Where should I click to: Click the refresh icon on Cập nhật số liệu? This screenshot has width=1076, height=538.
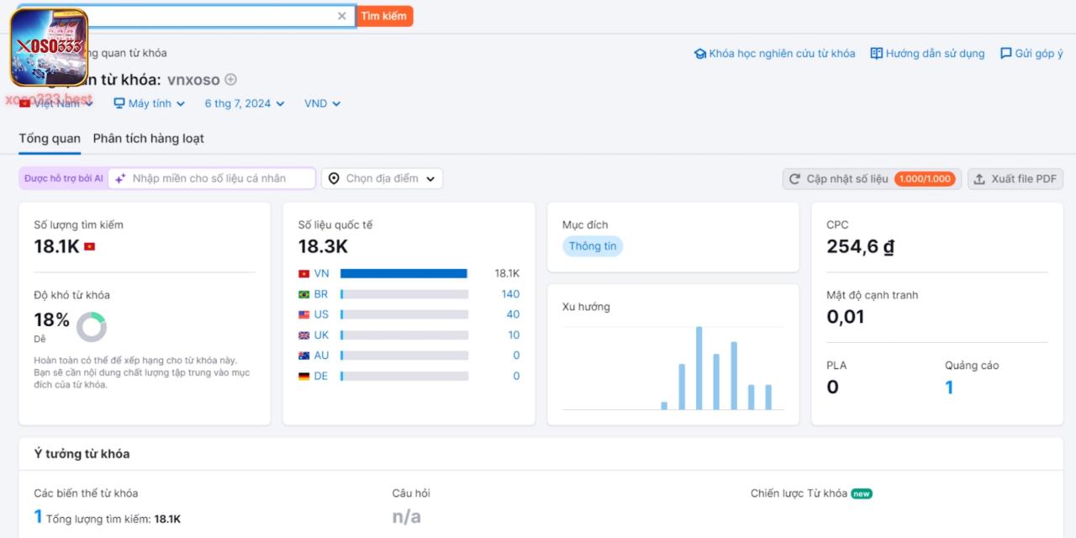point(794,178)
